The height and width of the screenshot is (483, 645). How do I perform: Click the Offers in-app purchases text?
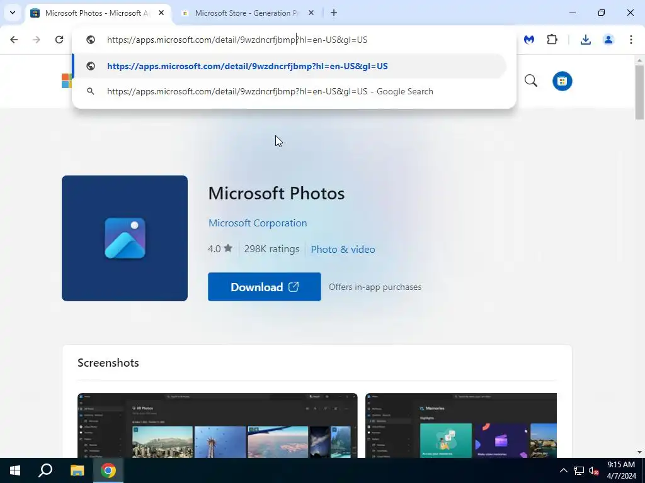point(375,287)
